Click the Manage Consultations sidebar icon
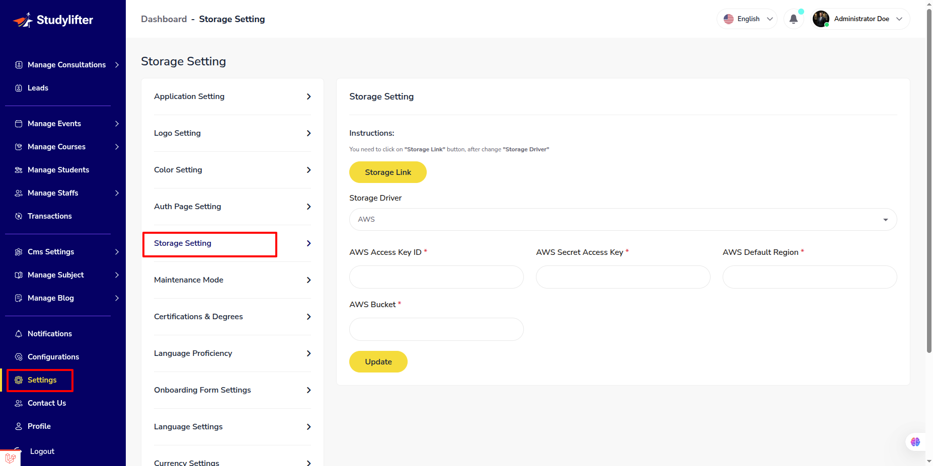 (x=19, y=65)
